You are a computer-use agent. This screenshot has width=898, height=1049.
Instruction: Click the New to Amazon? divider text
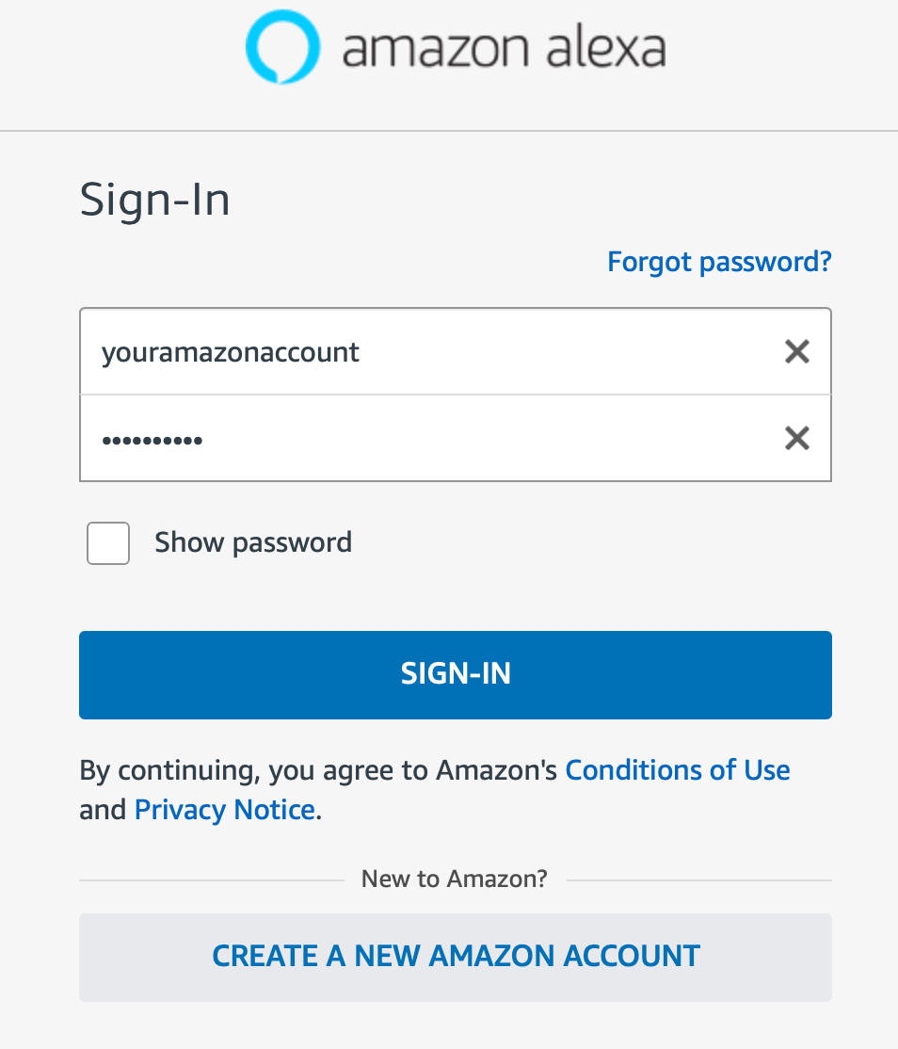tap(455, 880)
